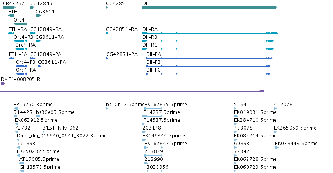
Task: Click the EK149344.5prime EST label
Action: coord(164,136)
